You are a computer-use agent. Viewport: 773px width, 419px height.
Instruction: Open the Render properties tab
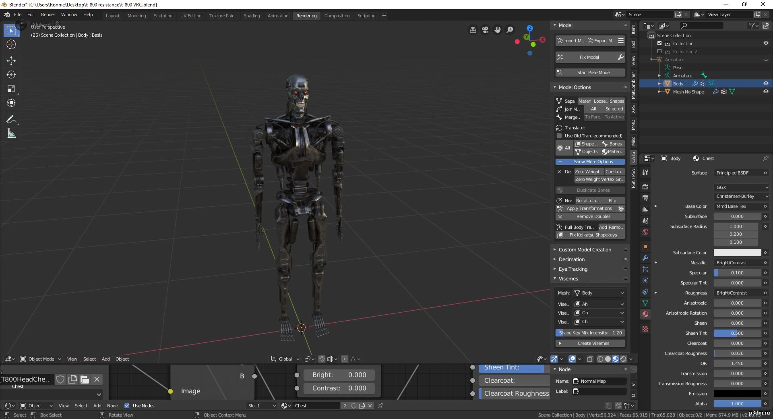pos(645,187)
